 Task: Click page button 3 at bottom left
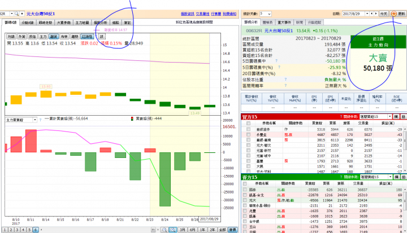point(17,230)
